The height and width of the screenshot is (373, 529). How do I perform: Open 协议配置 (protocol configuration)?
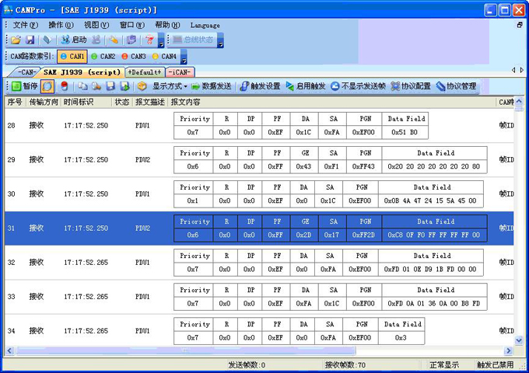click(410, 86)
